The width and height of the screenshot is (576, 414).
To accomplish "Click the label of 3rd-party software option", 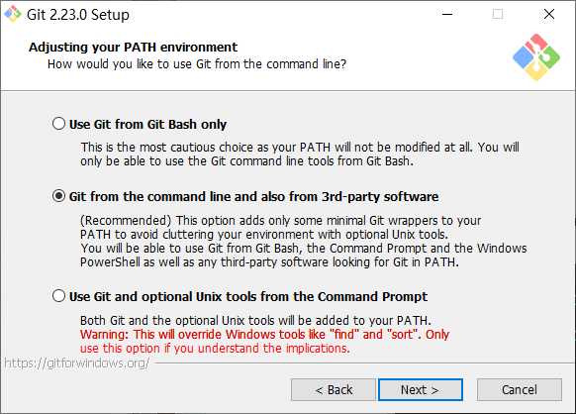I will pos(253,197).
